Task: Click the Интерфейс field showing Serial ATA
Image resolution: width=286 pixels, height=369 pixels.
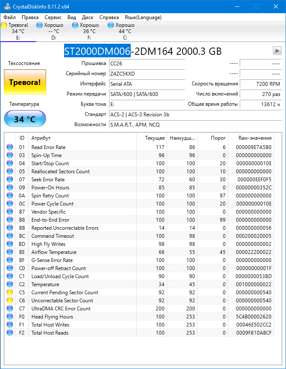Action: point(147,84)
